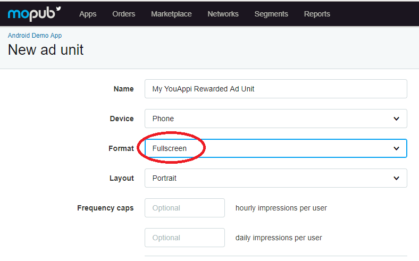Click the Frequency caps label

tap(105, 208)
